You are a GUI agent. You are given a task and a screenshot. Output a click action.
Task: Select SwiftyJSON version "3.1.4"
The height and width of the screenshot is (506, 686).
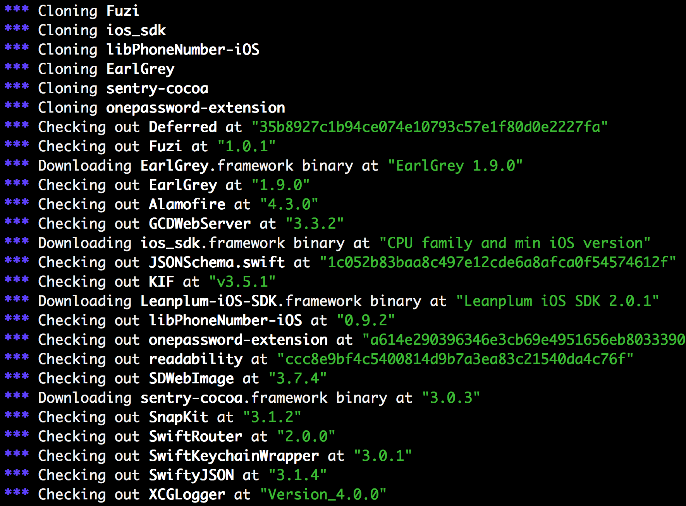click(297, 475)
